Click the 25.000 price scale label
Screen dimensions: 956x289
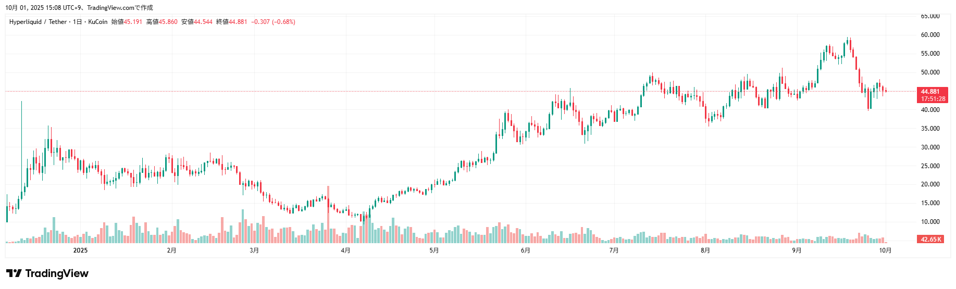click(x=930, y=166)
